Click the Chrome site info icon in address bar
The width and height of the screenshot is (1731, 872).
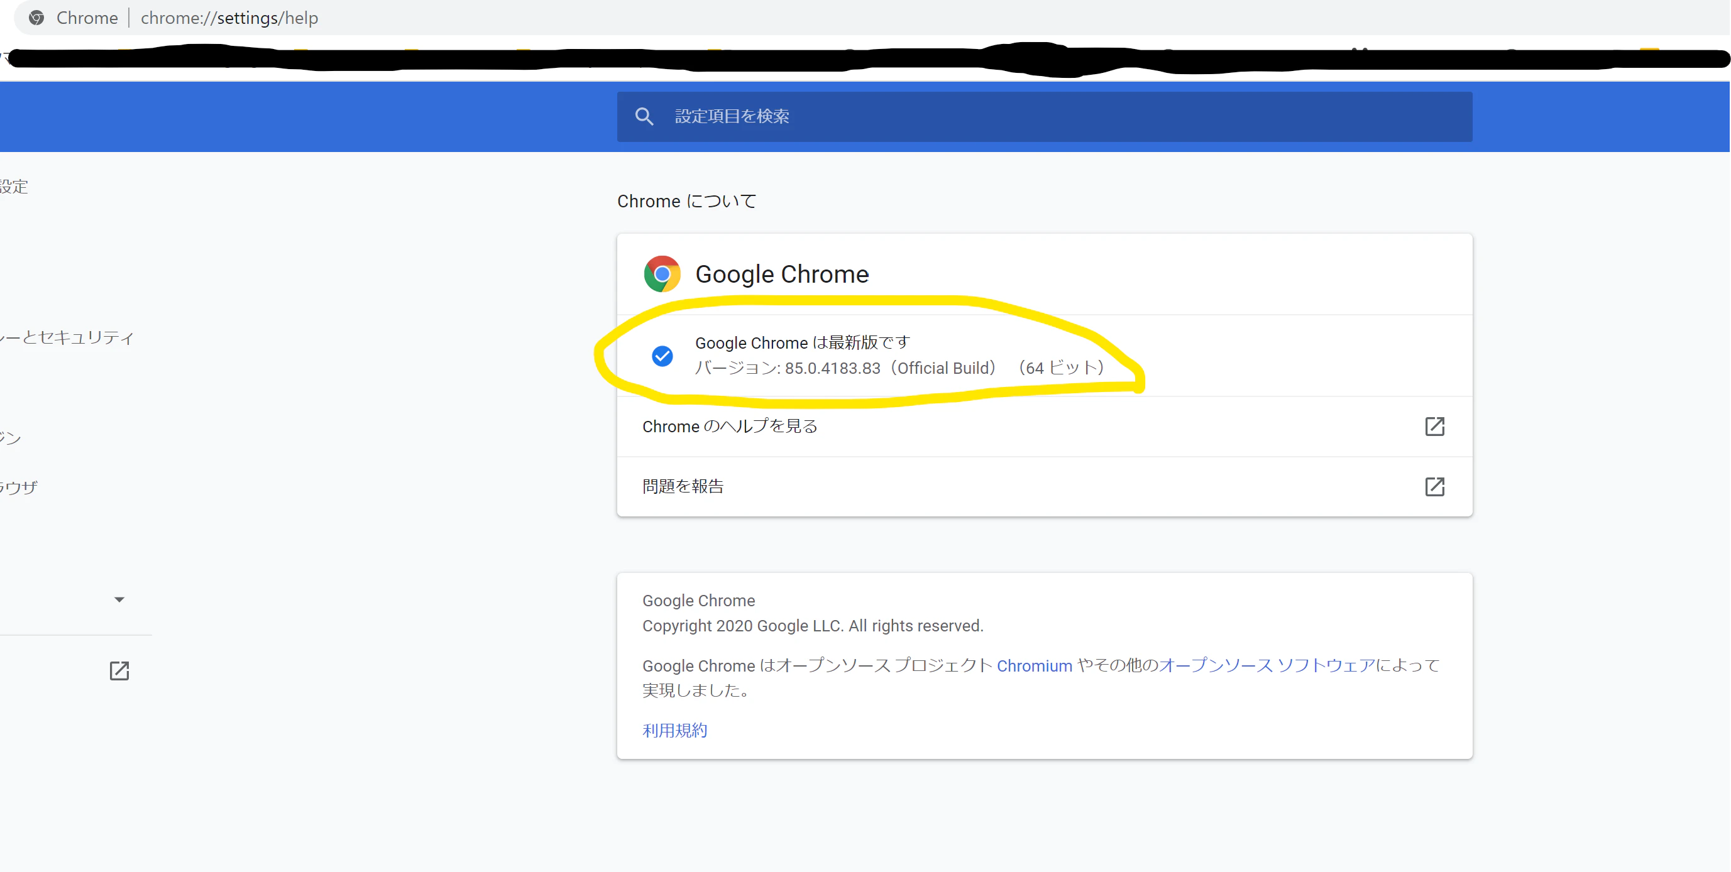tap(37, 18)
